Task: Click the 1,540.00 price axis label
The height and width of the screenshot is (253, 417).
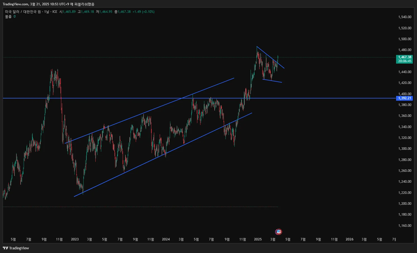Action: point(405,17)
